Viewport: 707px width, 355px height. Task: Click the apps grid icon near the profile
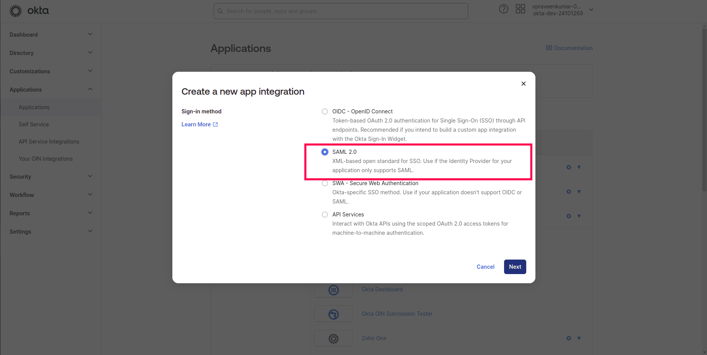pos(521,9)
